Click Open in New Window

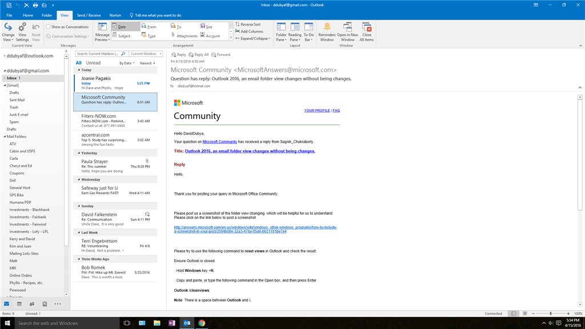[x=347, y=32]
